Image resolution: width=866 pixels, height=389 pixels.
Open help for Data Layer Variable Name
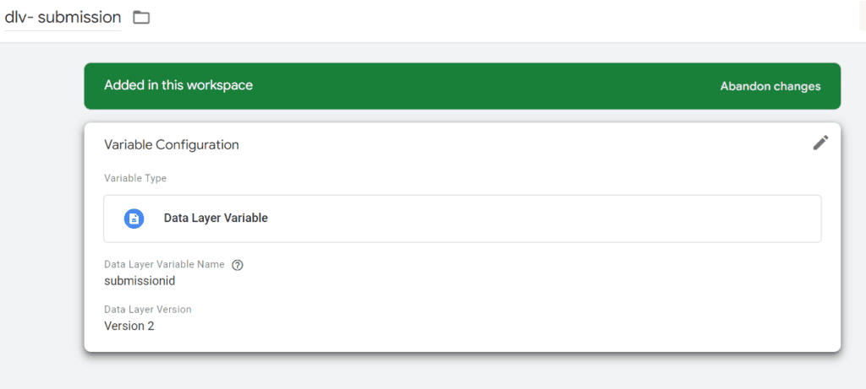click(238, 265)
